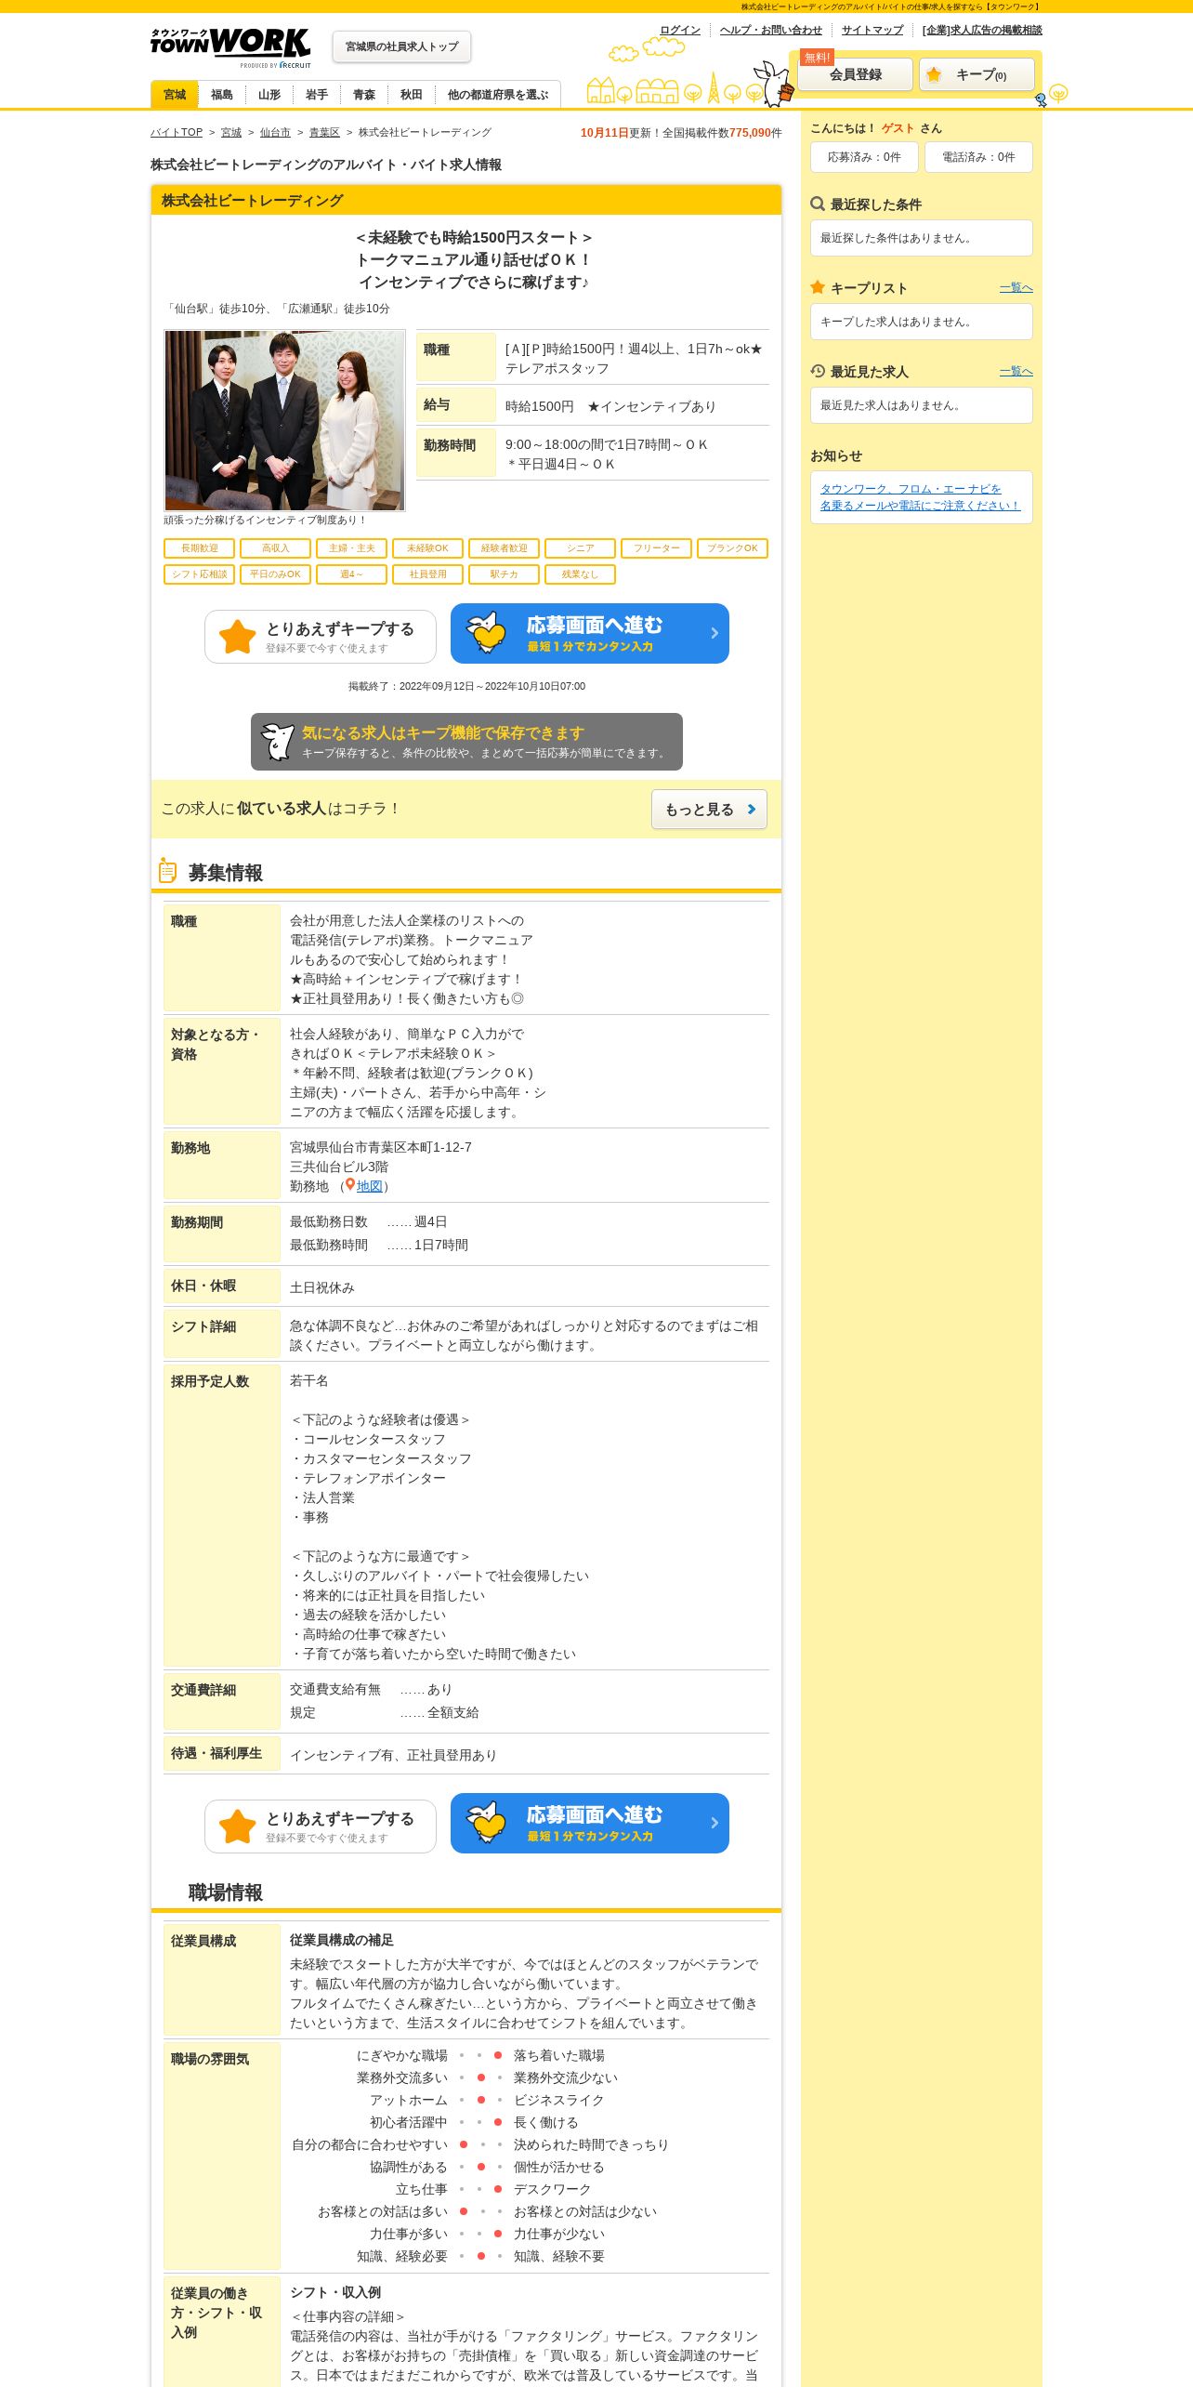
Task: Open 一覧へ link for キープリスト
Action: [x=1016, y=288]
